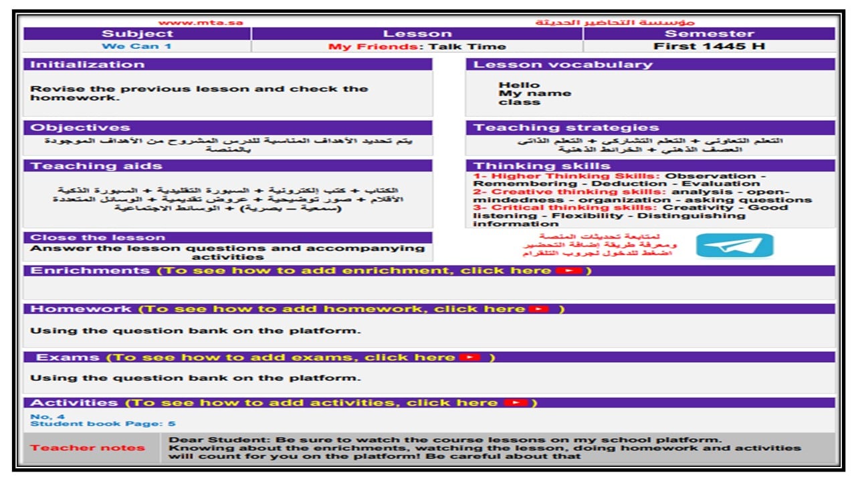Select the vocabulary entry 'My name'

[534, 94]
